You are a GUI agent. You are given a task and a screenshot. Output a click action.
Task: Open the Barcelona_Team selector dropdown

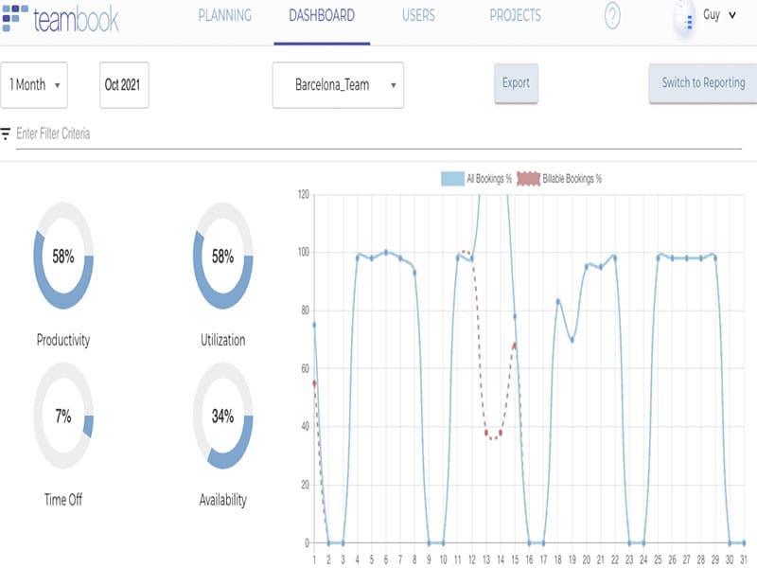(338, 85)
